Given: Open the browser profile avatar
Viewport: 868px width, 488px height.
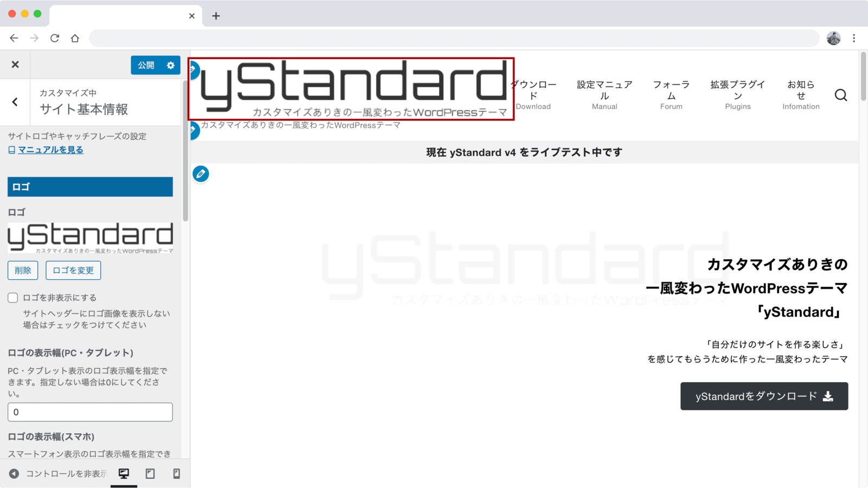Looking at the screenshot, I should 834,38.
